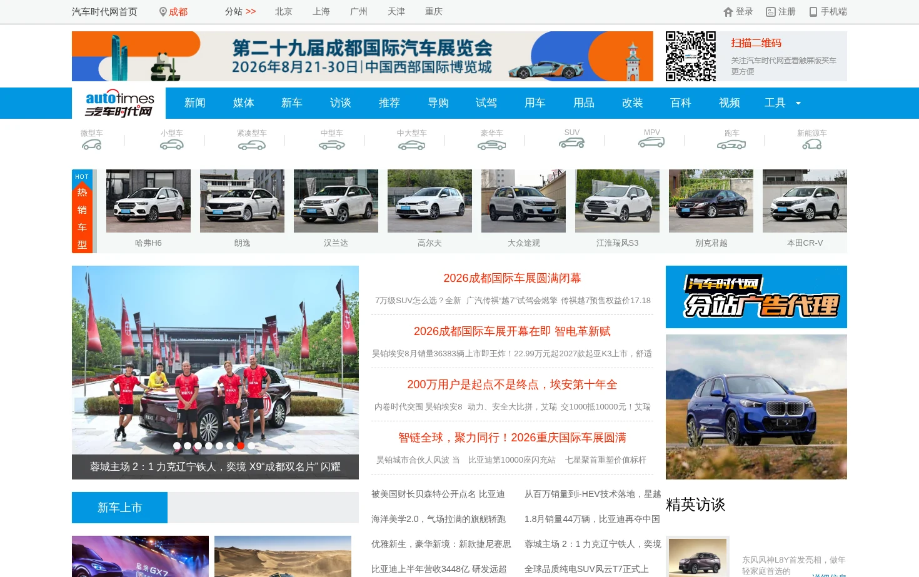Click the 注册 form icon
919x577 pixels.
771,12
